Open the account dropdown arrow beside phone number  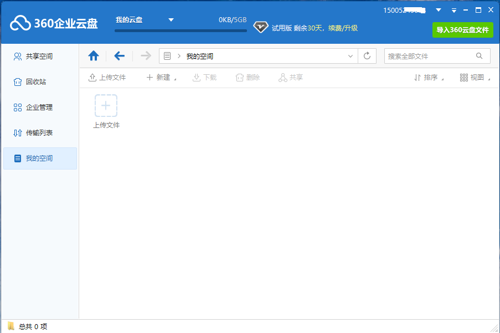click(x=439, y=10)
